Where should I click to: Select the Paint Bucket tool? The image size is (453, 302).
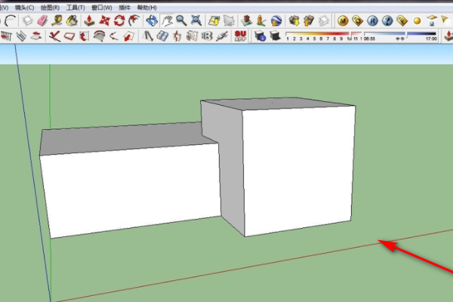72,20
